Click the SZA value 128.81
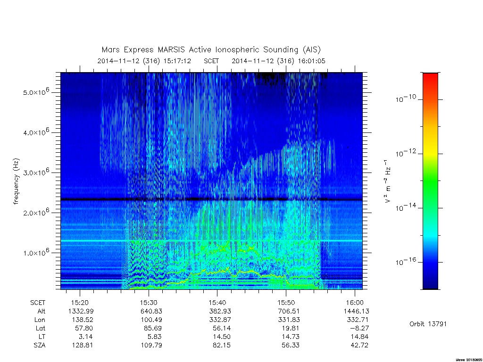Screen dimensions: 483x362 tap(82, 345)
